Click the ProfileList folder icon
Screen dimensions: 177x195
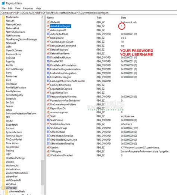(3, 84)
